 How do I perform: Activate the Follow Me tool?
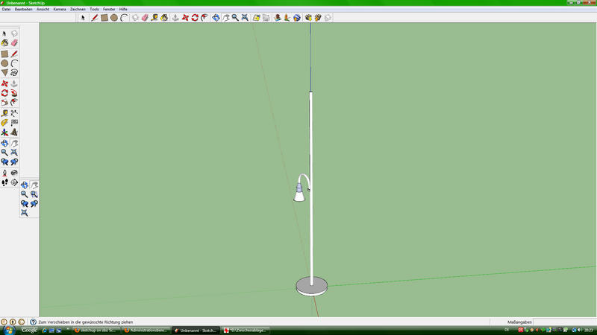click(14, 93)
